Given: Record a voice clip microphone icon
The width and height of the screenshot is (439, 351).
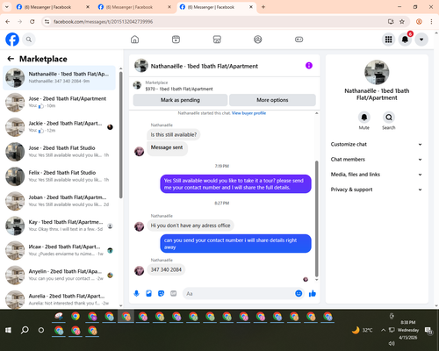Looking at the screenshot, I should tap(136, 293).
